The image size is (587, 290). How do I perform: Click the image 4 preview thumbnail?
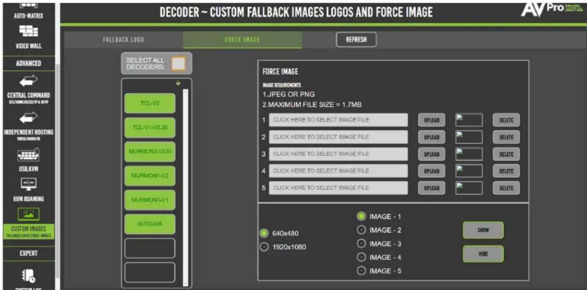pos(469,171)
